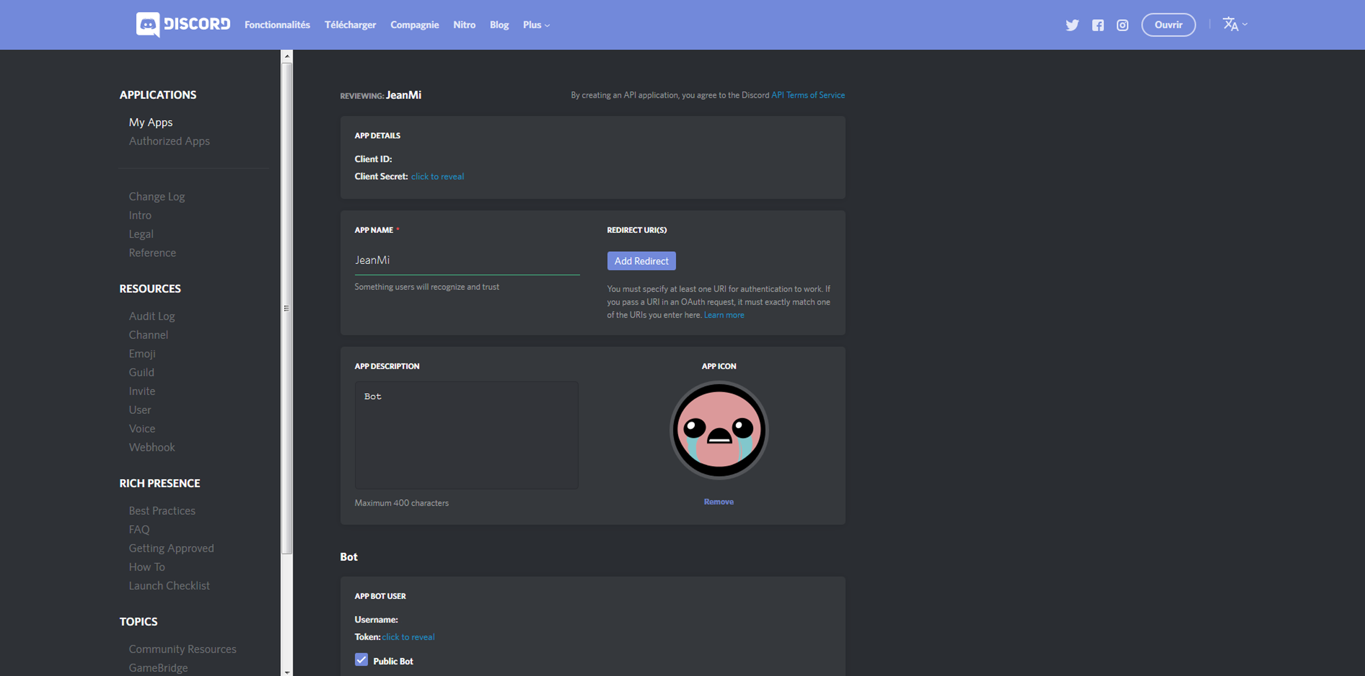
Task: Open Emoji resource docs
Action: [142, 353]
